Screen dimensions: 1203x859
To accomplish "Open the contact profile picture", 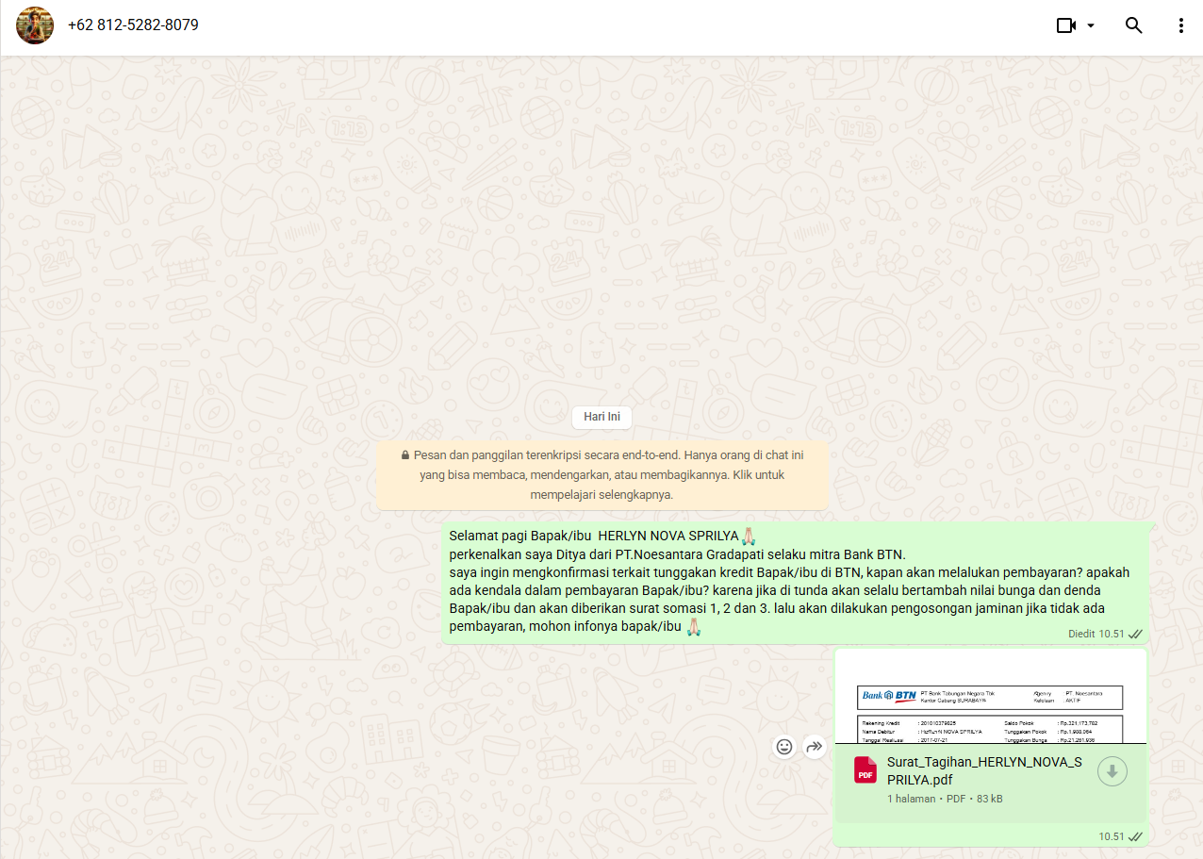I will pyautogui.click(x=35, y=25).
